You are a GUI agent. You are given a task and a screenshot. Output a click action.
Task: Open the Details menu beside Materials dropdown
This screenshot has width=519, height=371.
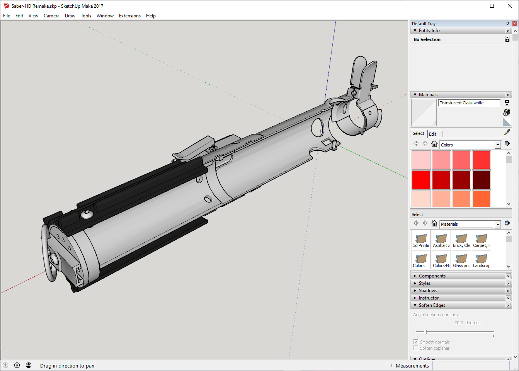[x=507, y=223]
